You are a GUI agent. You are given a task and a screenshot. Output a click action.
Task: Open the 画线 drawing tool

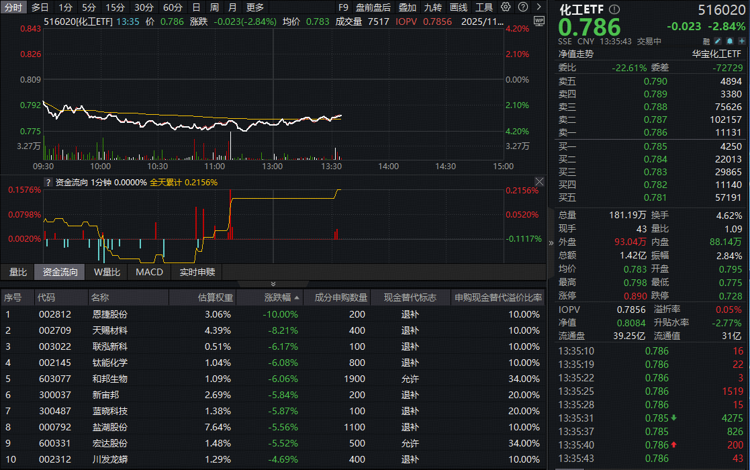[x=459, y=7]
